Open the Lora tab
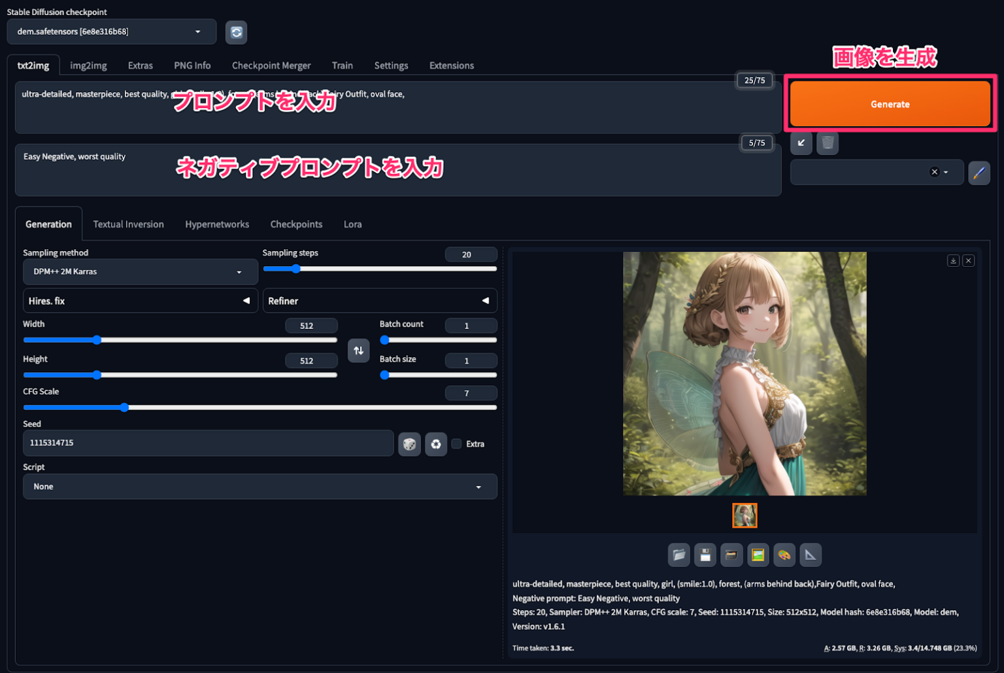The image size is (1004, 673). point(352,224)
